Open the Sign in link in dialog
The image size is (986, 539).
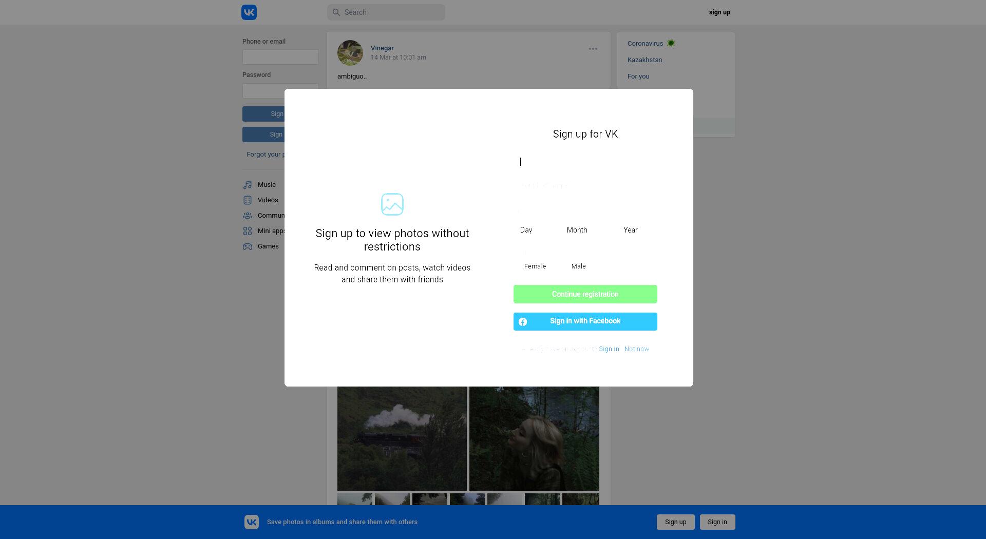click(609, 349)
